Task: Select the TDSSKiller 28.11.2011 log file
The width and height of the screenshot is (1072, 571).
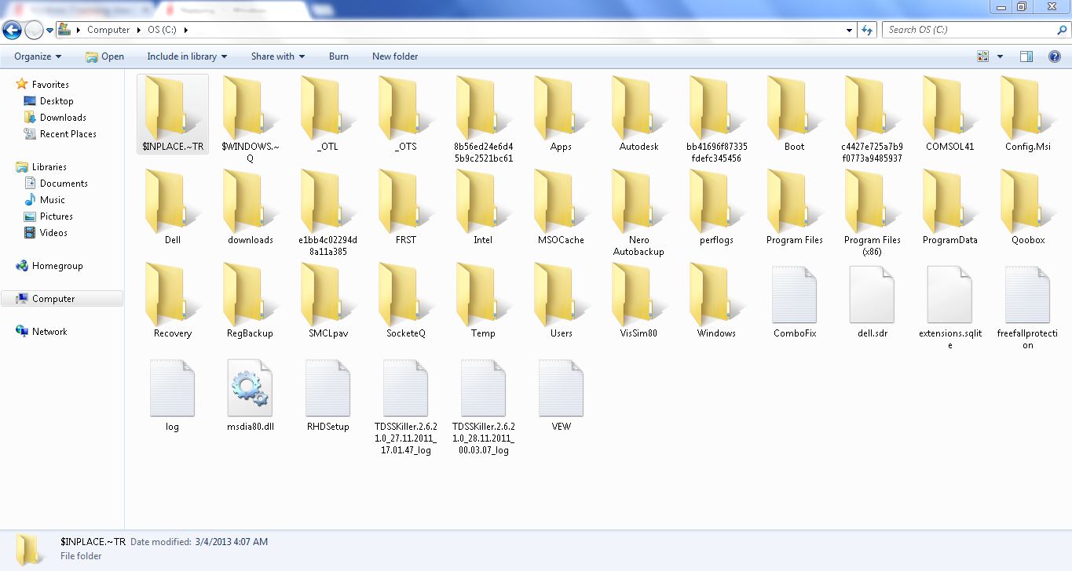Action: coord(483,408)
